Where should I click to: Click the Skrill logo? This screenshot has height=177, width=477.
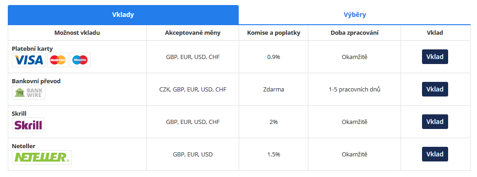28,125
